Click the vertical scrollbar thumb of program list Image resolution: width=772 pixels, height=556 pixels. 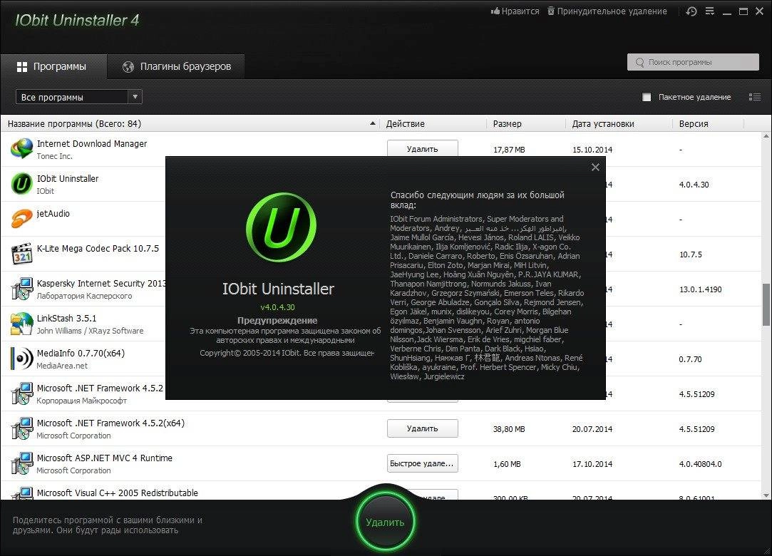pyautogui.click(x=766, y=304)
